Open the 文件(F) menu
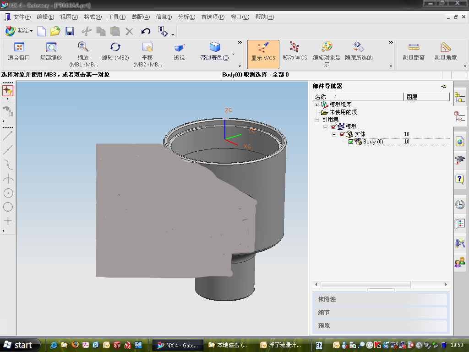 tap(22, 17)
